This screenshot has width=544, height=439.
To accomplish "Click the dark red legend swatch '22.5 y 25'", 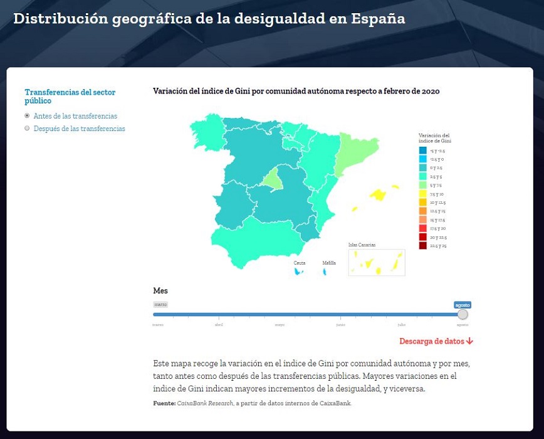I will [422, 246].
